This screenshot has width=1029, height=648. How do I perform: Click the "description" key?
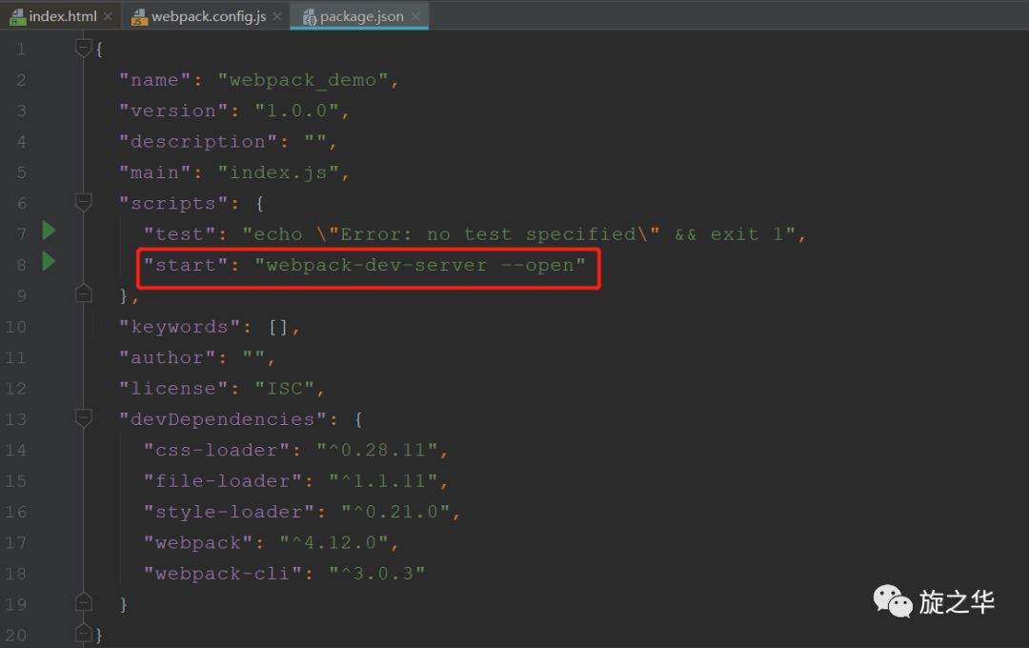(x=198, y=142)
